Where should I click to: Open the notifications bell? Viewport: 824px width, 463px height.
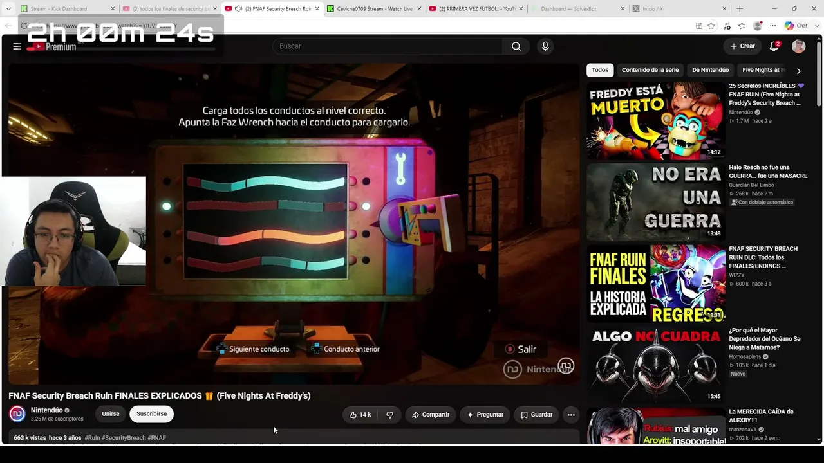click(774, 46)
